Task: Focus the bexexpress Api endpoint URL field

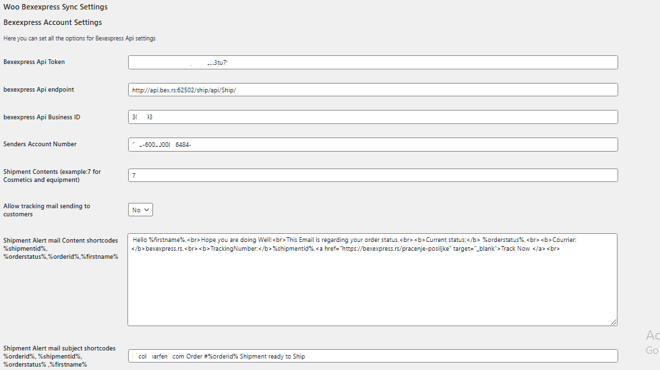Action: tap(373, 90)
